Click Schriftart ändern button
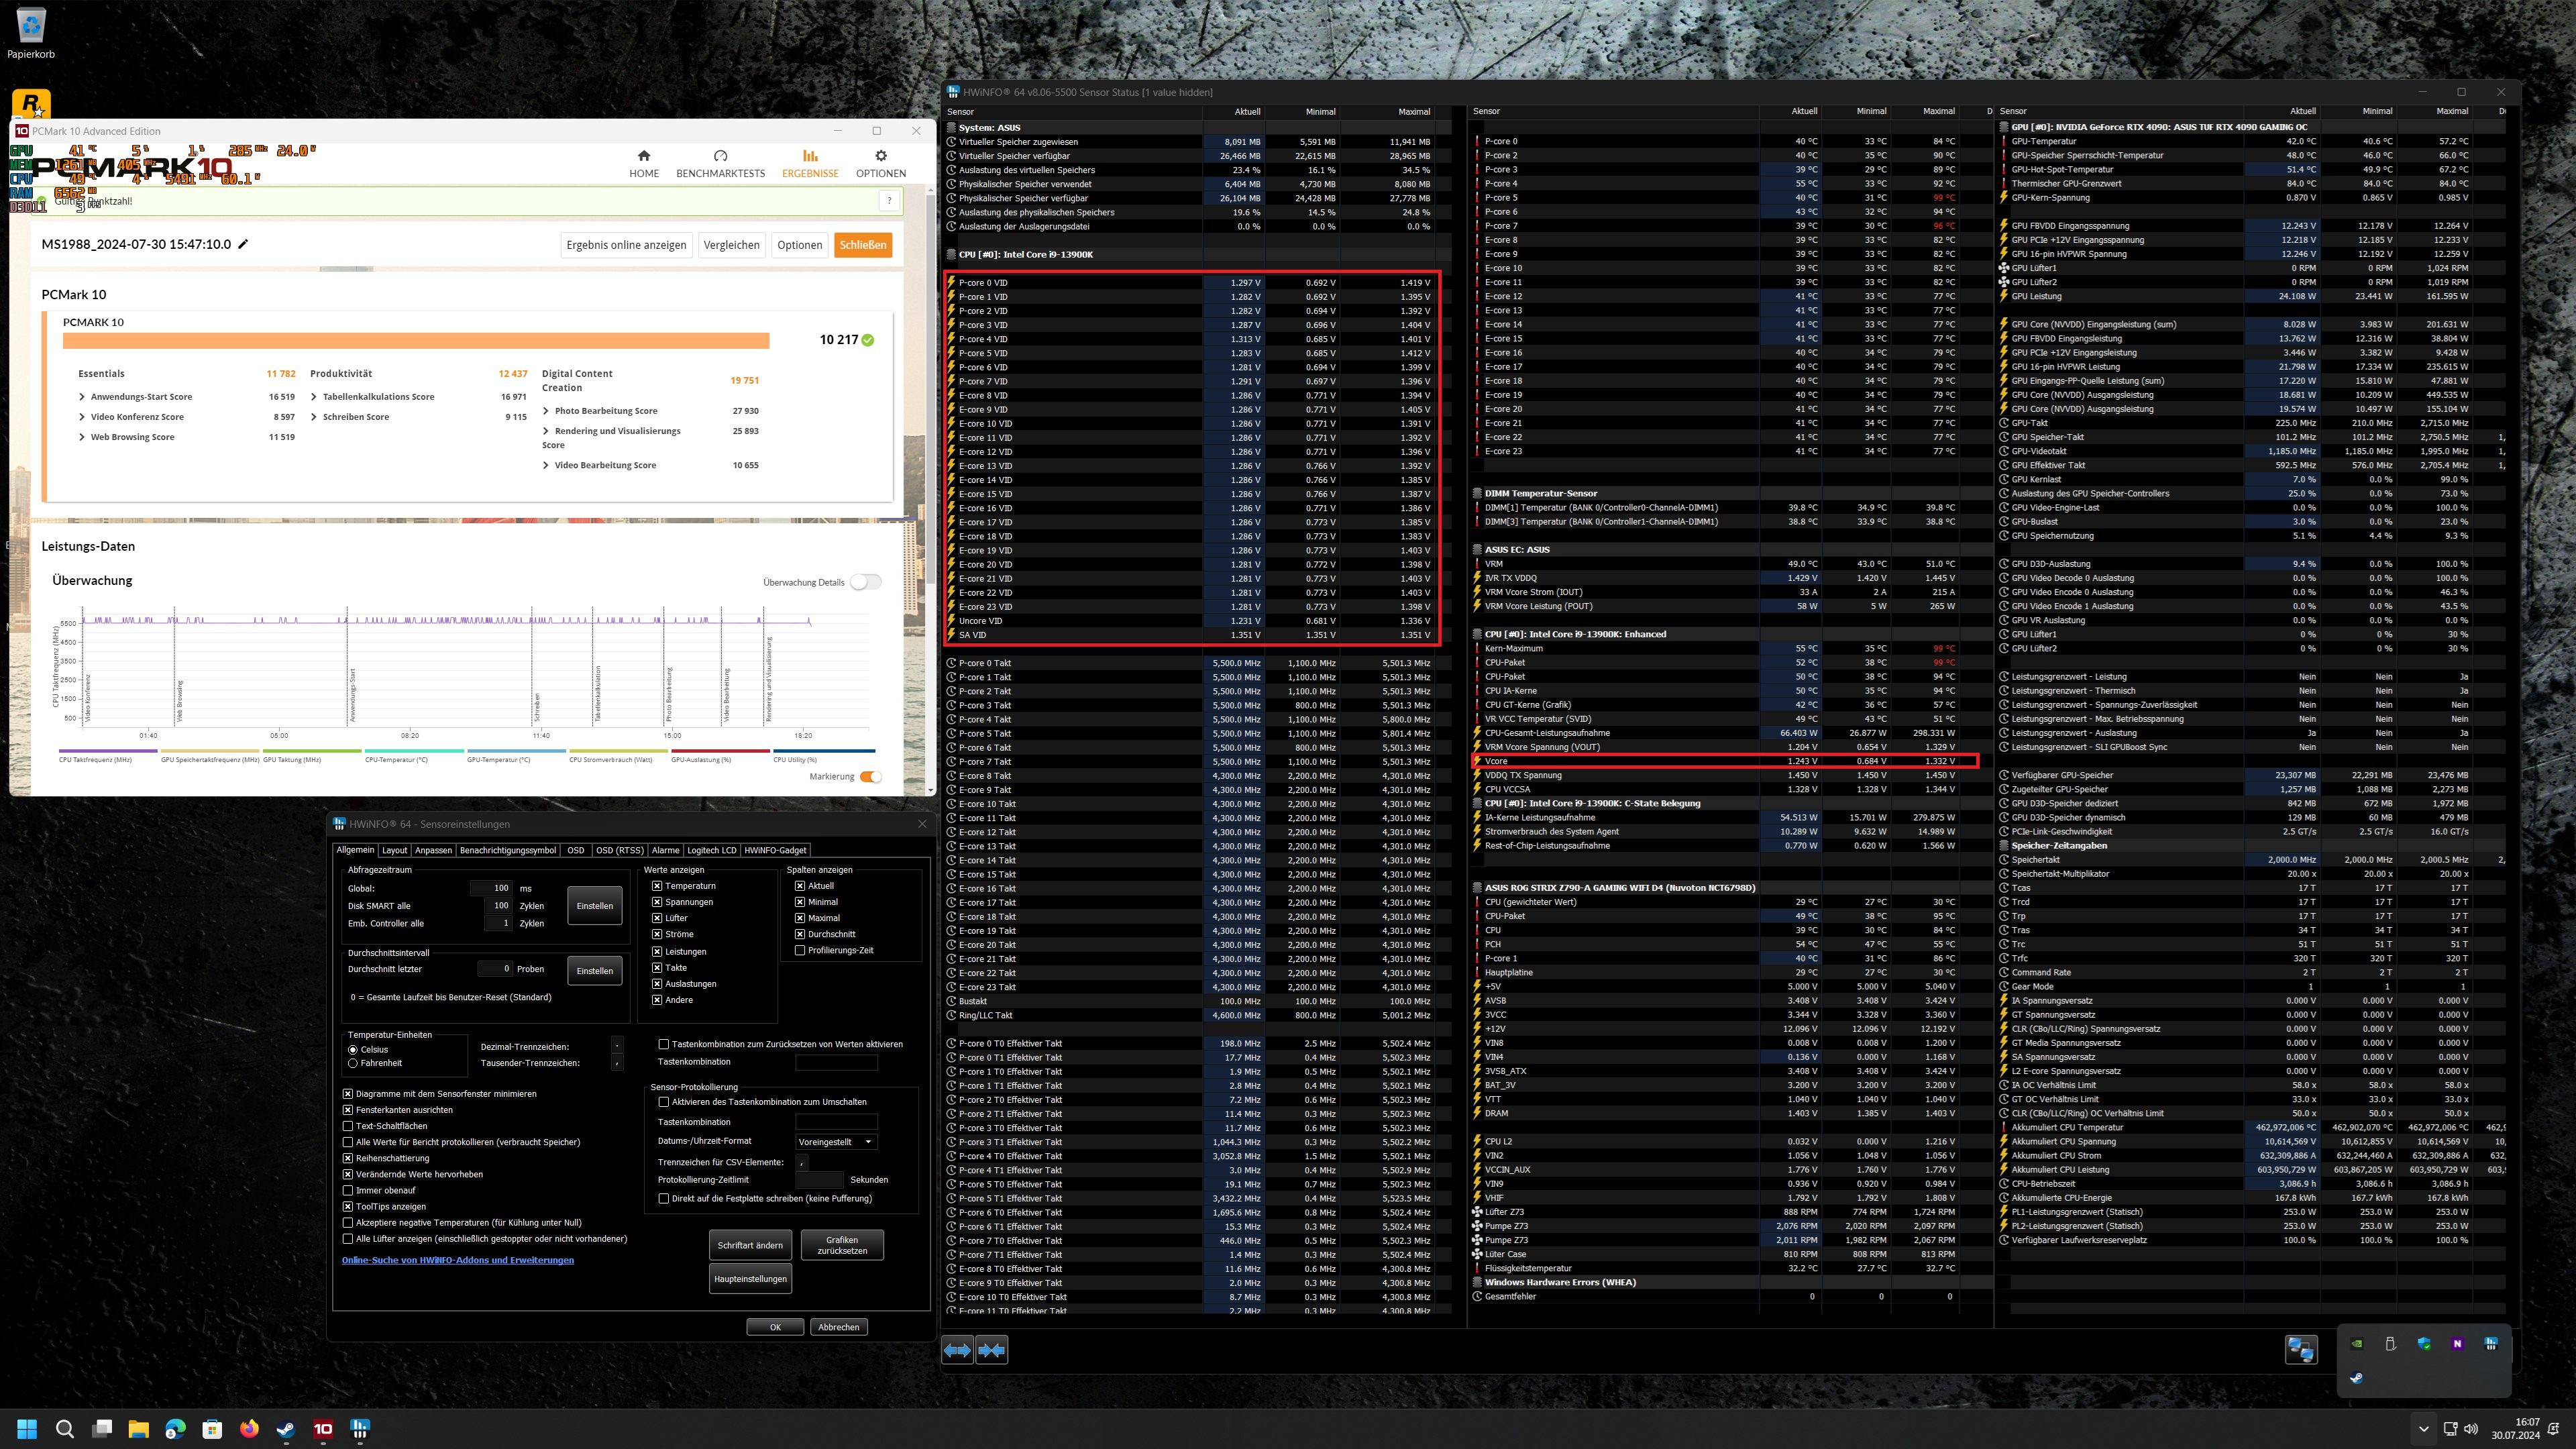This screenshot has width=2576, height=1449. point(750,1245)
